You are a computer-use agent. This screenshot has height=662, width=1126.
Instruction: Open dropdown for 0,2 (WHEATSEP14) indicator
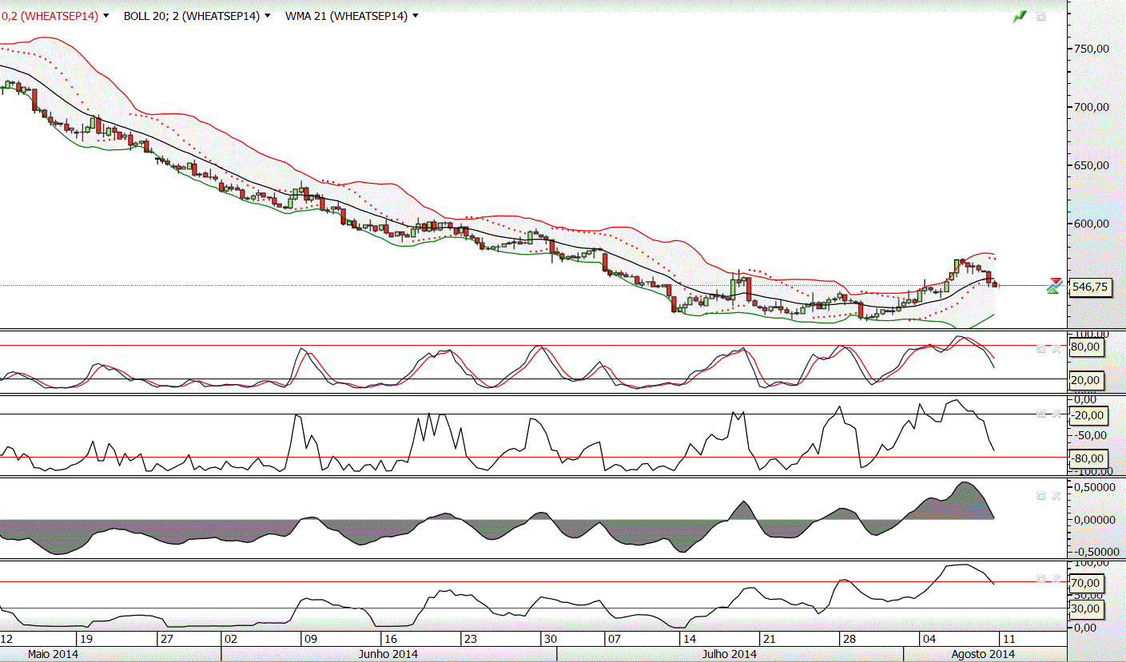pos(105,16)
